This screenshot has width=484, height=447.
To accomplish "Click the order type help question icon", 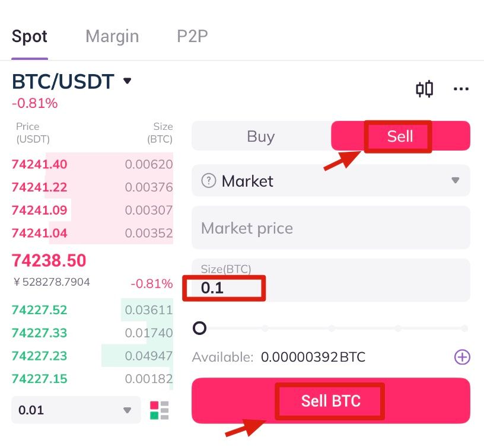I will click(208, 181).
